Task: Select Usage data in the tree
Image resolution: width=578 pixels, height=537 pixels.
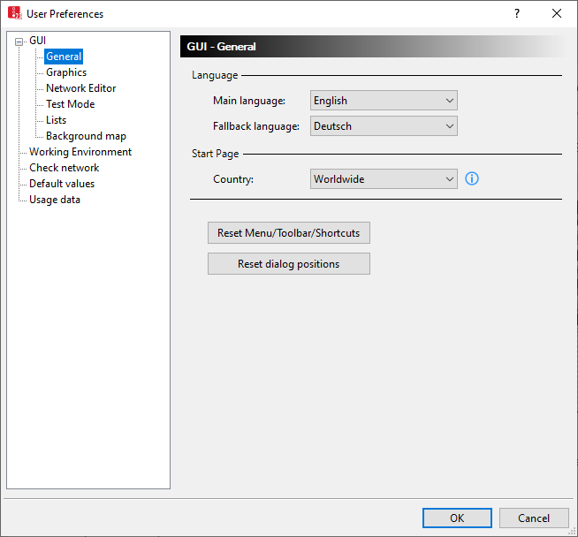Action: (55, 200)
